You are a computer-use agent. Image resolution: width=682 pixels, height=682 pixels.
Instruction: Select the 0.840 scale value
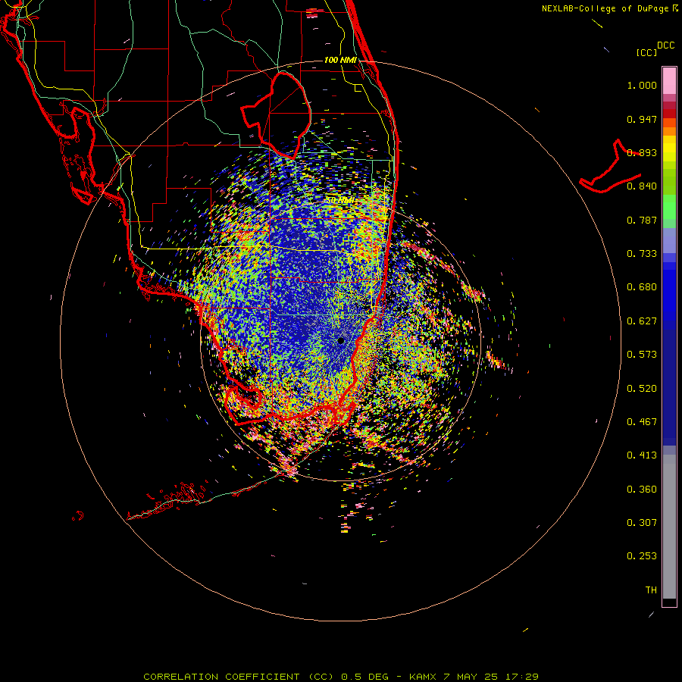(642, 186)
